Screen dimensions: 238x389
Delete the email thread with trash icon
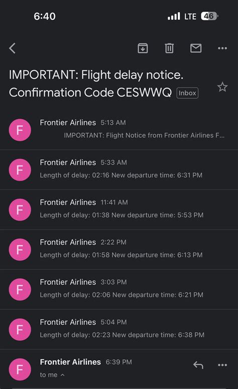(x=169, y=48)
